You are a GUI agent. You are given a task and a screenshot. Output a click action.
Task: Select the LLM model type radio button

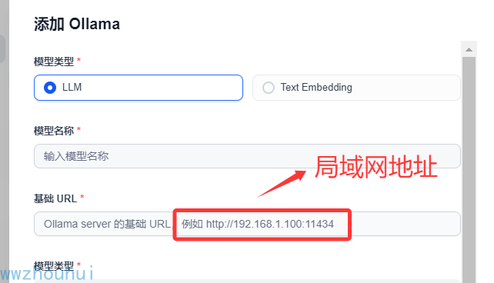(50, 88)
